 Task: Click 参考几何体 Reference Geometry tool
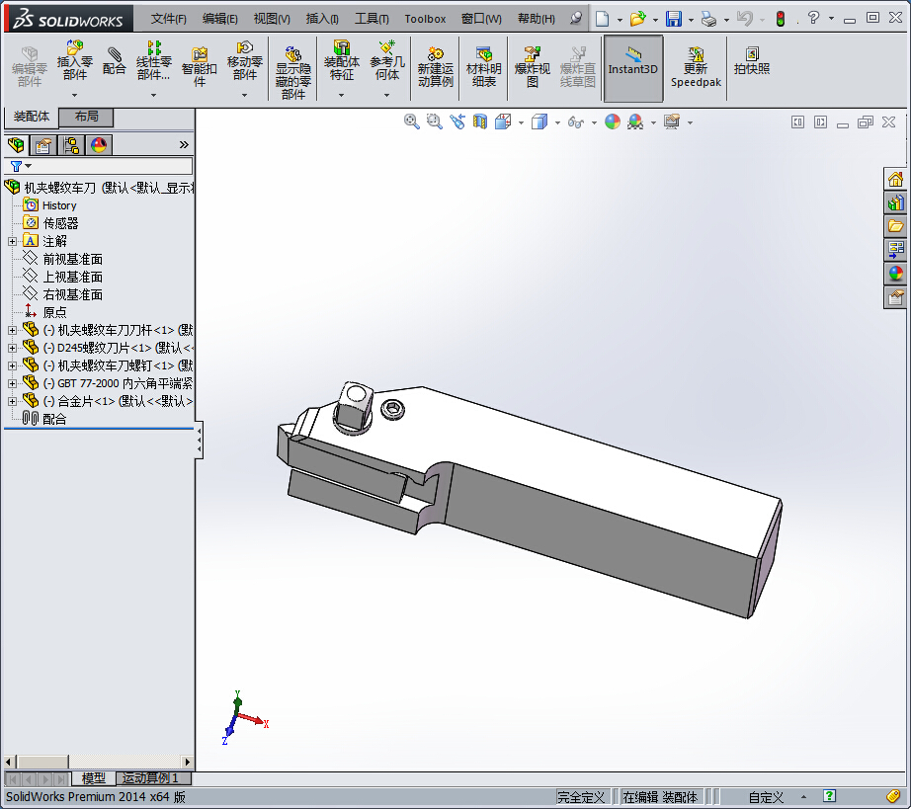[x=387, y=61]
